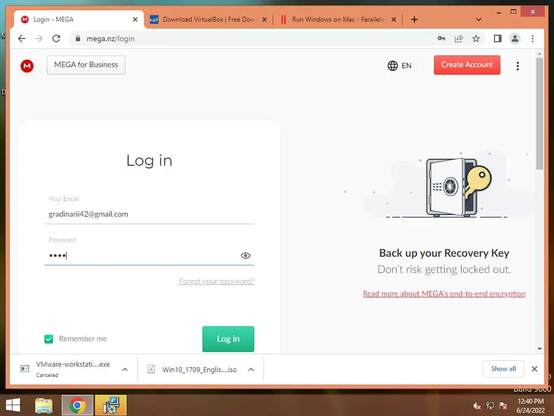Open the language selector globe EN
The height and width of the screenshot is (416, 554).
tap(400, 66)
